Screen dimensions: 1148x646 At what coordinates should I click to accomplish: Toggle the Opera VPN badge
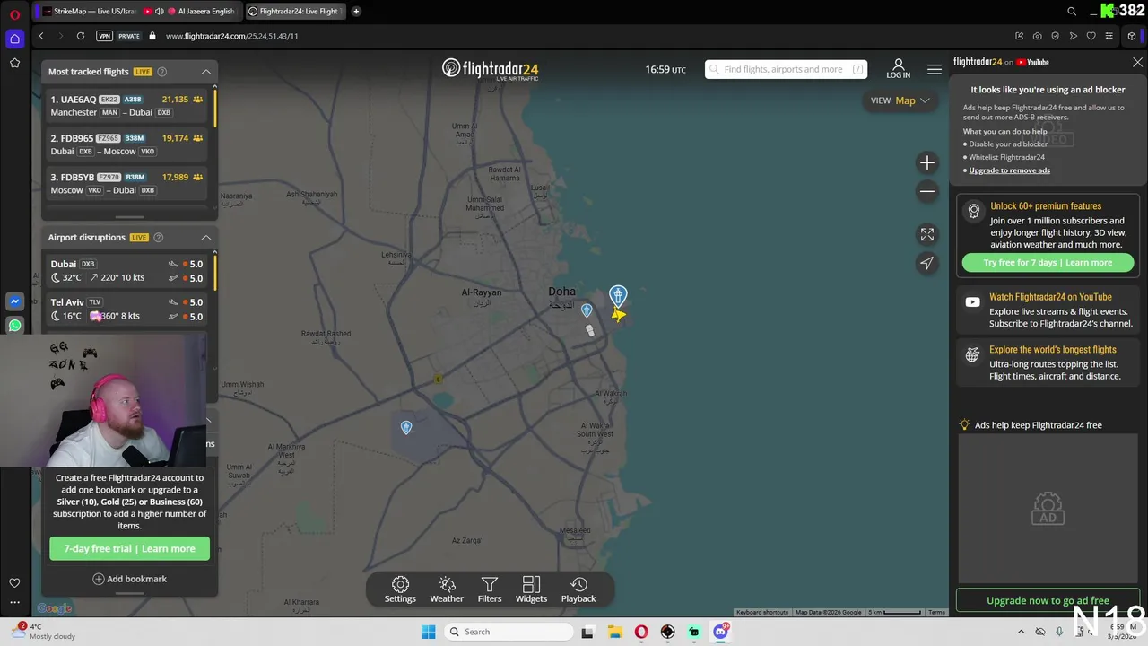coord(105,36)
